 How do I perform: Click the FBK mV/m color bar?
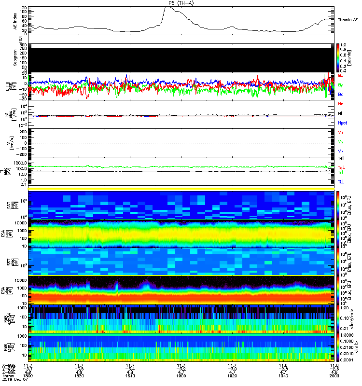pyautogui.click(x=338, y=319)
